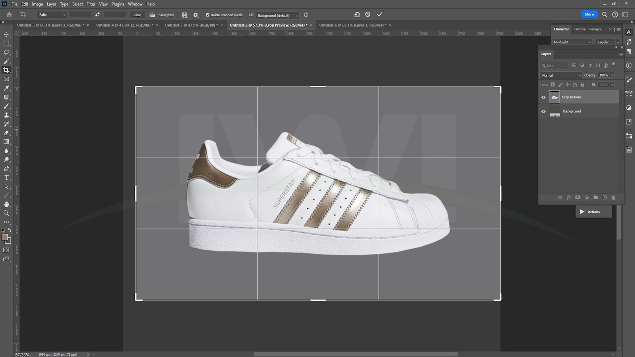Open the Layers panel menu
635x357 pixels.
click(621, 54)
